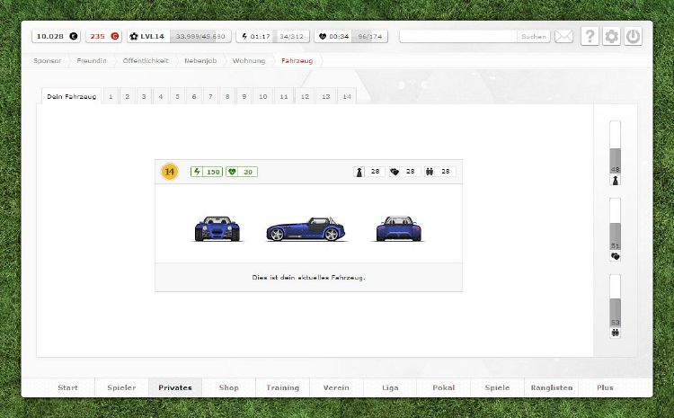Screen dimensions: 674x418
Task: Click the red premium currency coin icon
Action: tap(115, 37)
